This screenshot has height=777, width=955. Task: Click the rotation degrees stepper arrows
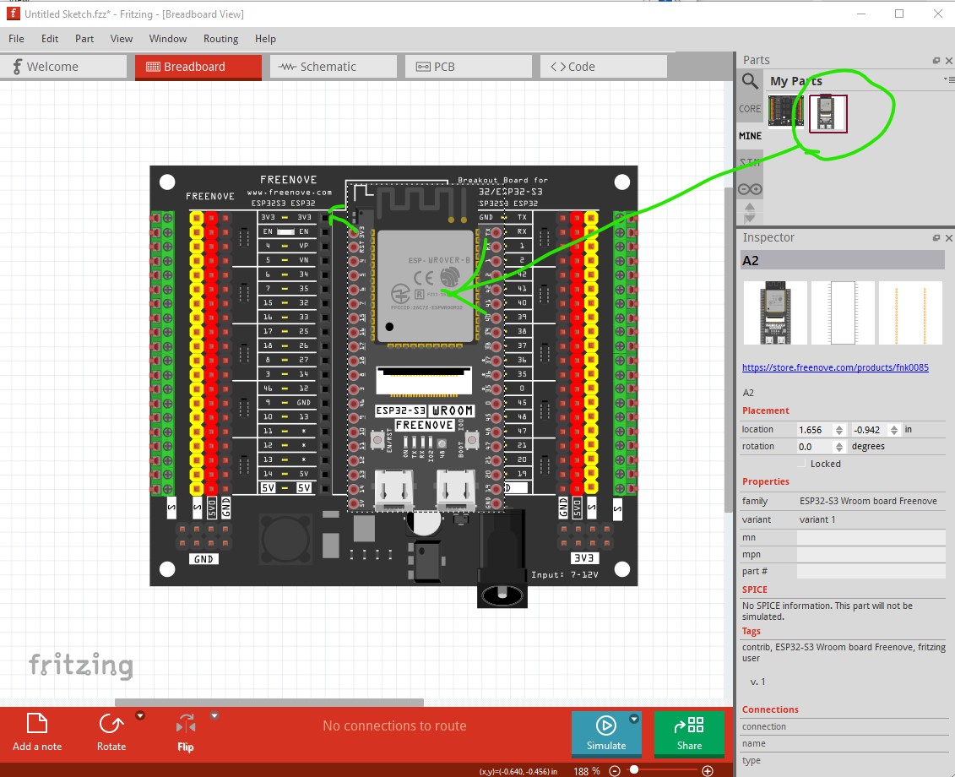tap(838, 447)
